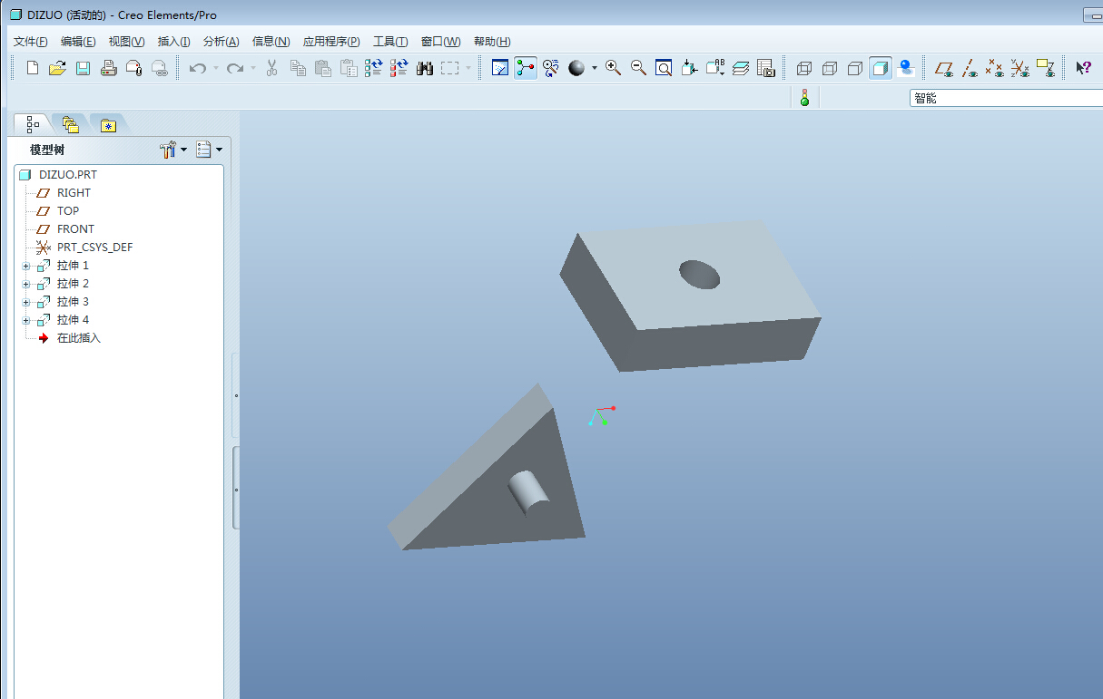The width and height of the screenshot is (1103, 699).
Task: Click the Repaint screen icon
Action: tap(499, 68)
